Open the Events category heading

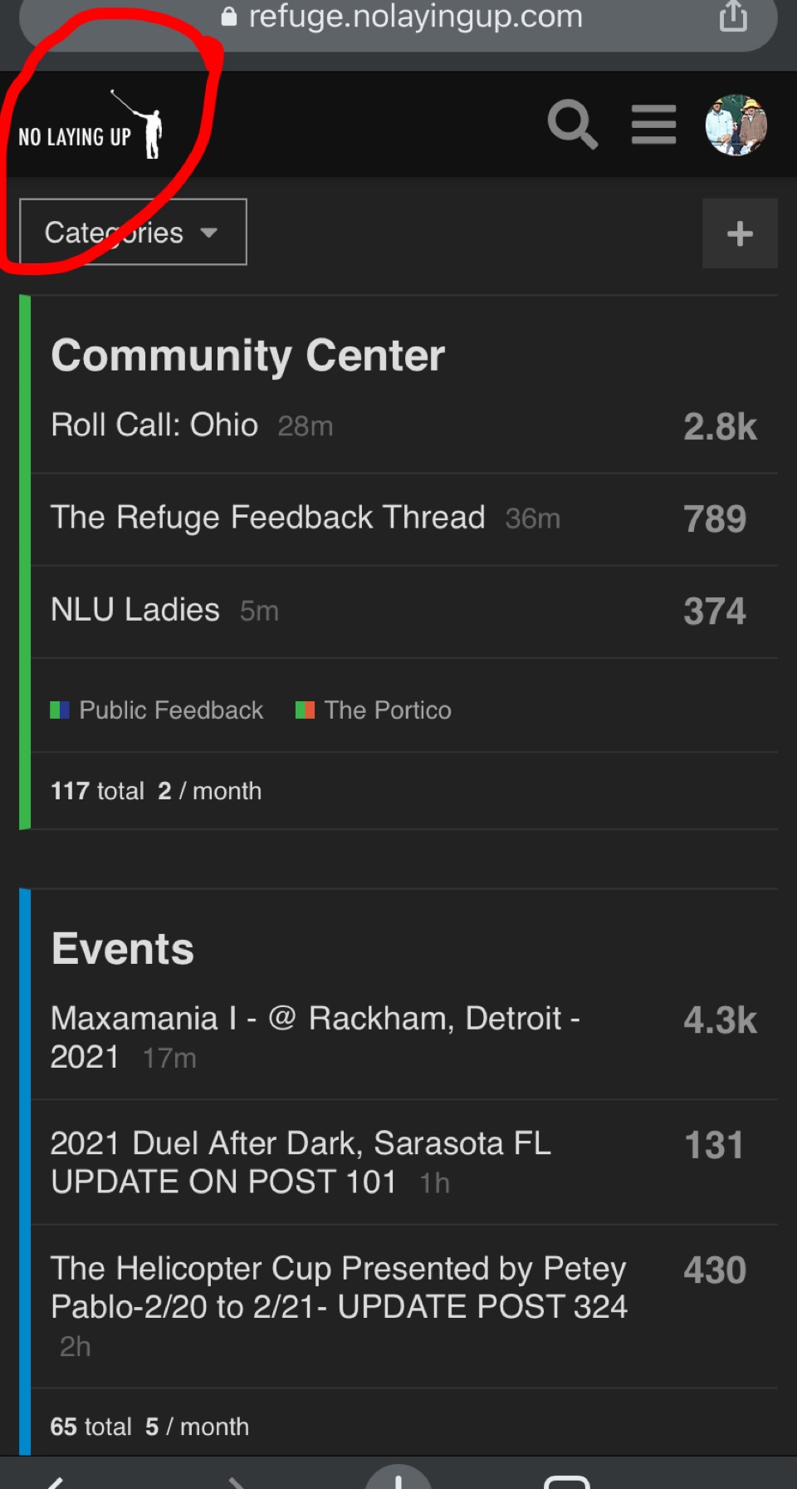[123, 949]
